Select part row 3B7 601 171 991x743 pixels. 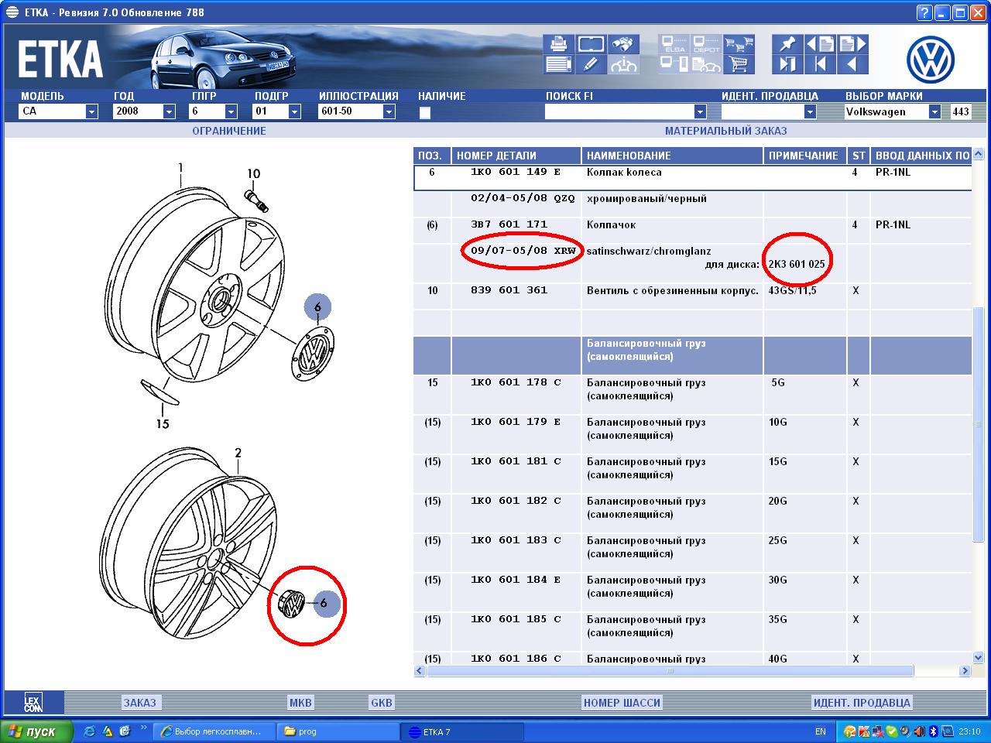692,230
